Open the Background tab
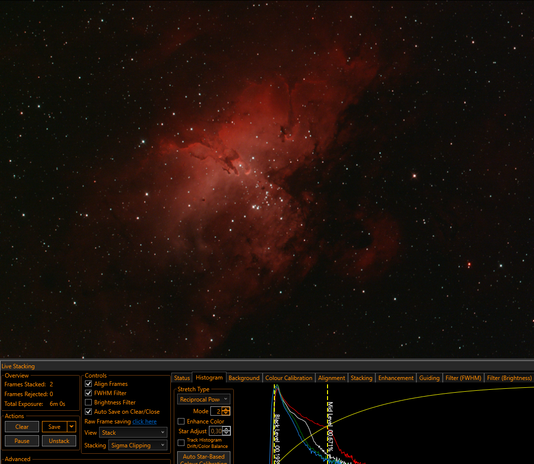 (244, 378)
